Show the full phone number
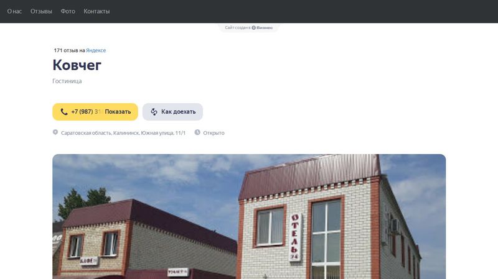Screen dimensions: 498x279 coord(95,112)
